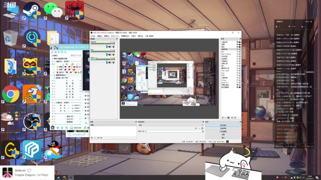Click the transition duration input field
This screenshot has height=180, width=321.
pyautogui.click(x=172, y=131)
